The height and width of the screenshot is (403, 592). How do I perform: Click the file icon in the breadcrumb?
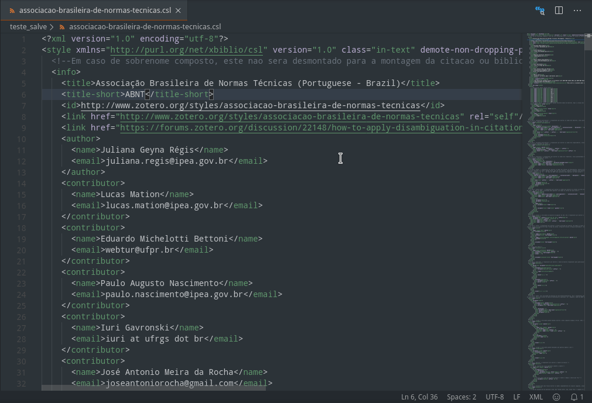[62, 27]
